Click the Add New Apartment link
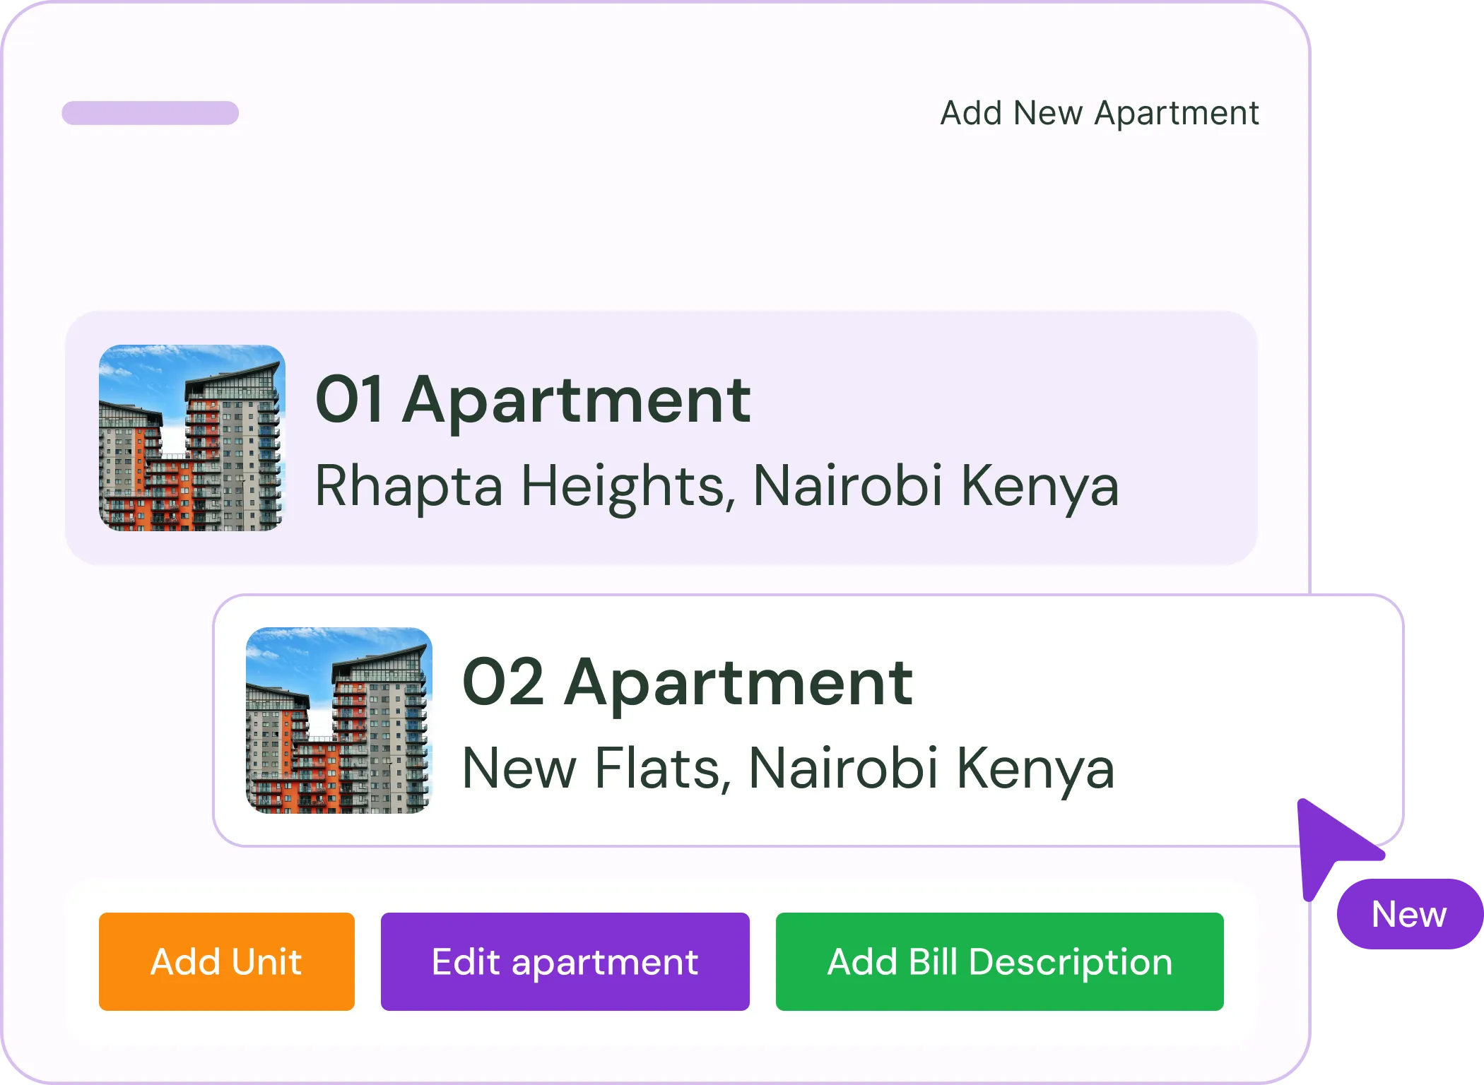 [1099, 113]
